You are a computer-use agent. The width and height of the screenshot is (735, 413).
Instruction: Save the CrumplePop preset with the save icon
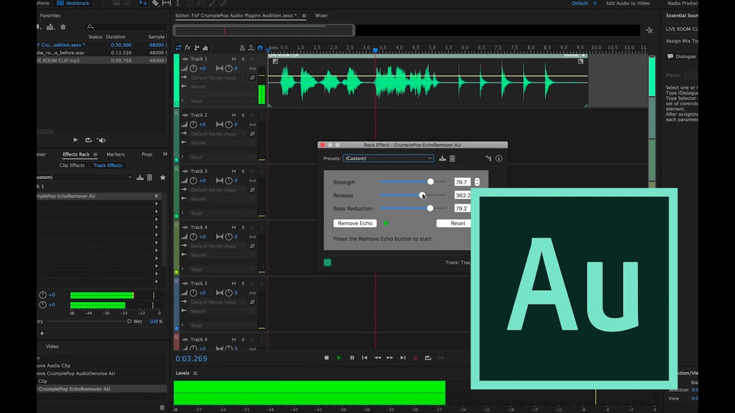coord(442,158)
